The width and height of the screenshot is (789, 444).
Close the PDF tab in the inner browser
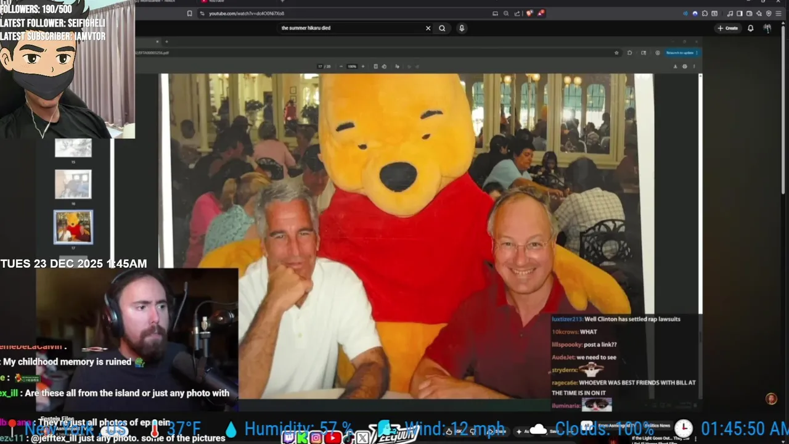157,41
